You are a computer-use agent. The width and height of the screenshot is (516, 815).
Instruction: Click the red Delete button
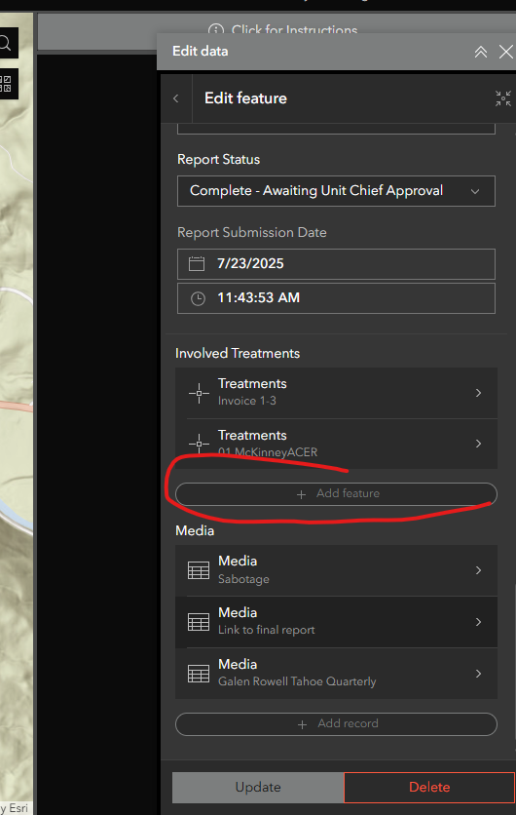pyautogui.click(x=429, y=788)
